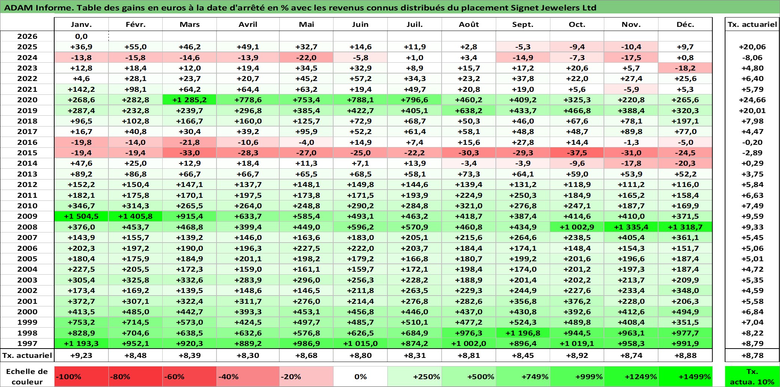Click the -100% red color scale swatch
The image size is (780, 387).
click(82, 377)
